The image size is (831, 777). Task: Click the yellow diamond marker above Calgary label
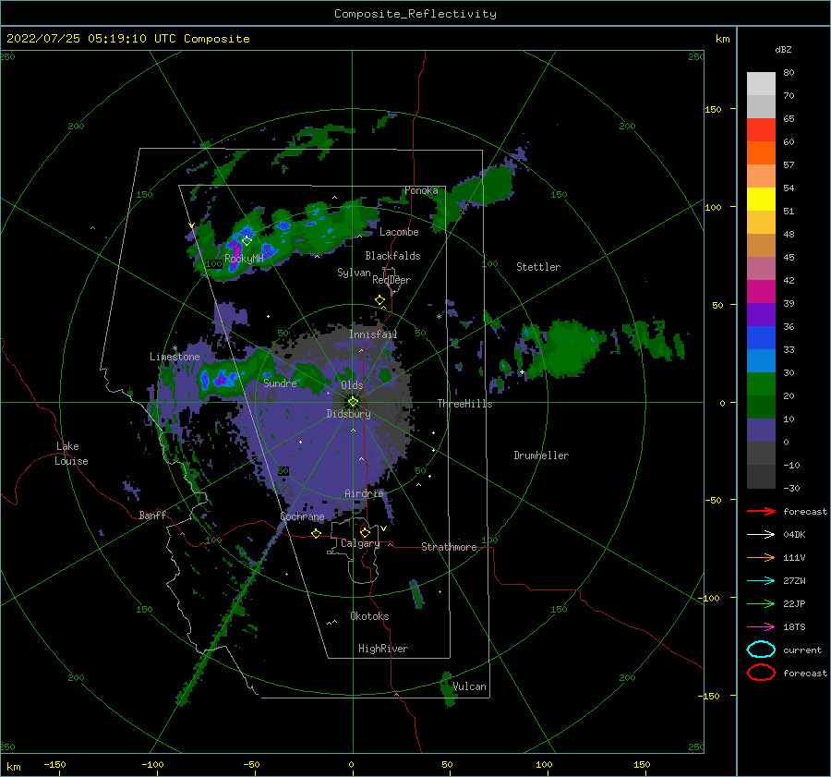pyautogui.click(x=365, y=532)
